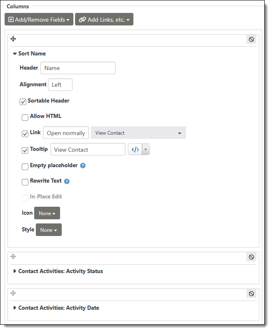Screen dimensions: 271x331
Task: Open the Add/Remove Fields menu
Action: click(x=39, y=20)
